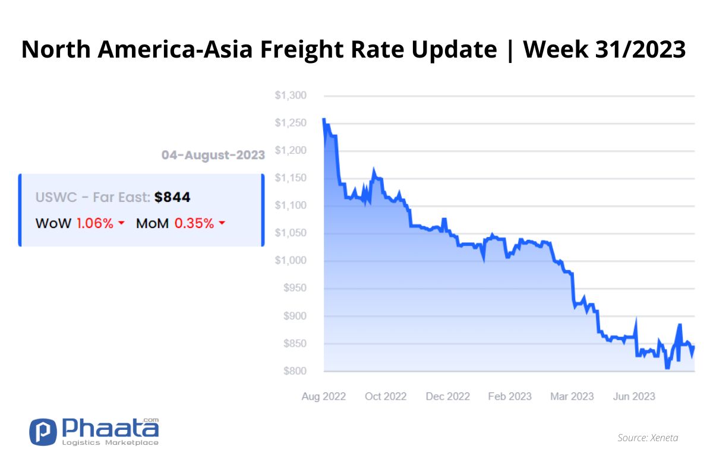Select the $844 rate value
Image resolution: width=713 pixels, height=475 pixels.
pos(172,198)
